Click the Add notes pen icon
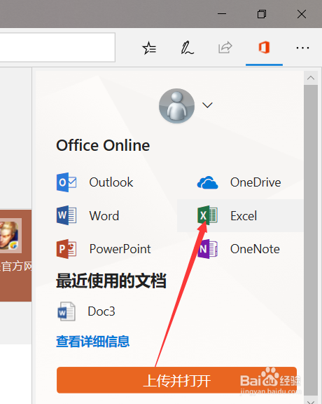322x404 pixels. click(x=187, y=48)
